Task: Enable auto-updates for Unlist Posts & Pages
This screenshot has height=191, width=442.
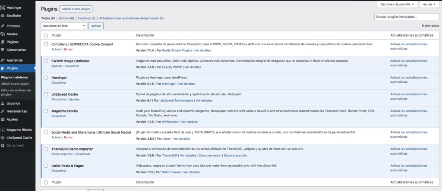Action: 408,168
